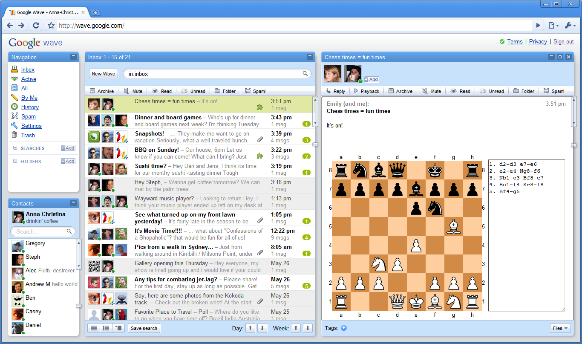The width and height of the screenshot is (582, 344).
Task: Move to Folder from Inbox toolbar
Action: [225, 91]
